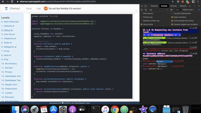
Task: Open Sent transaction etherscan link
Action: (x=177, y=38)
